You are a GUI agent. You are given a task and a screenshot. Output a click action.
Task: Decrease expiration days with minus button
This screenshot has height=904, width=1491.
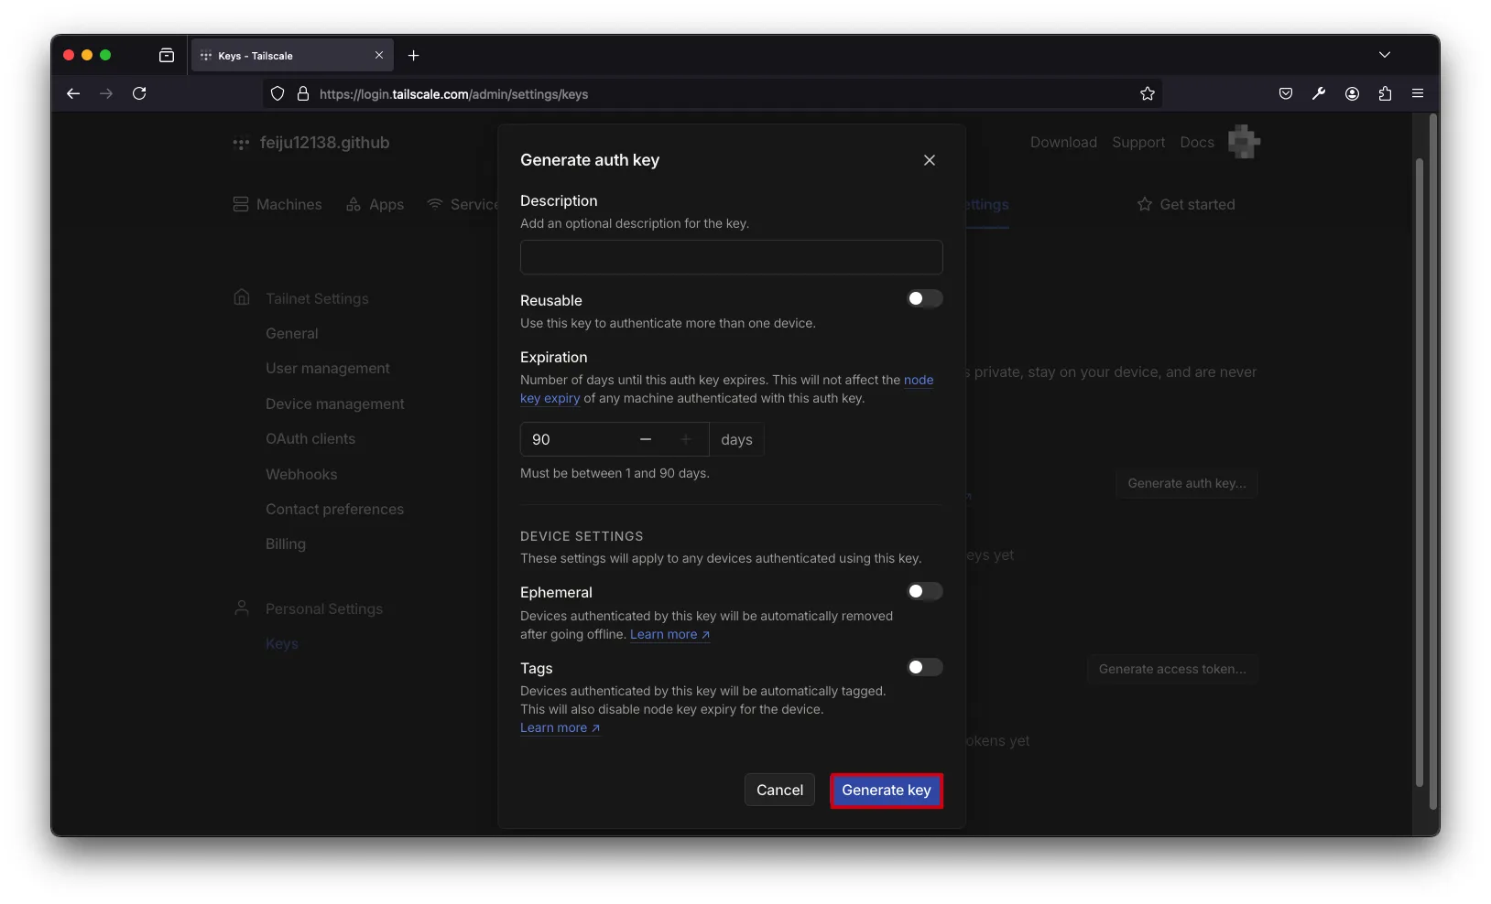[x=646, y=439]
